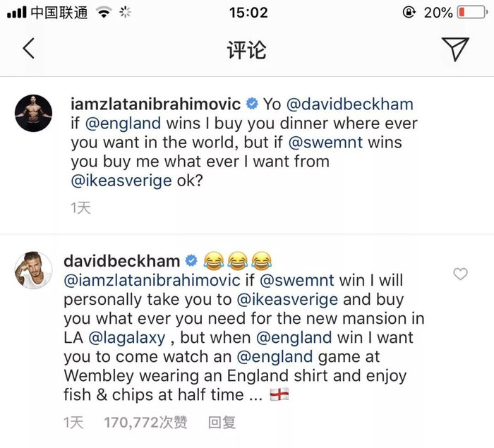Tap the paper plane send icon
The height and width of the screenshot is (448, 494).
coord(455,49)
